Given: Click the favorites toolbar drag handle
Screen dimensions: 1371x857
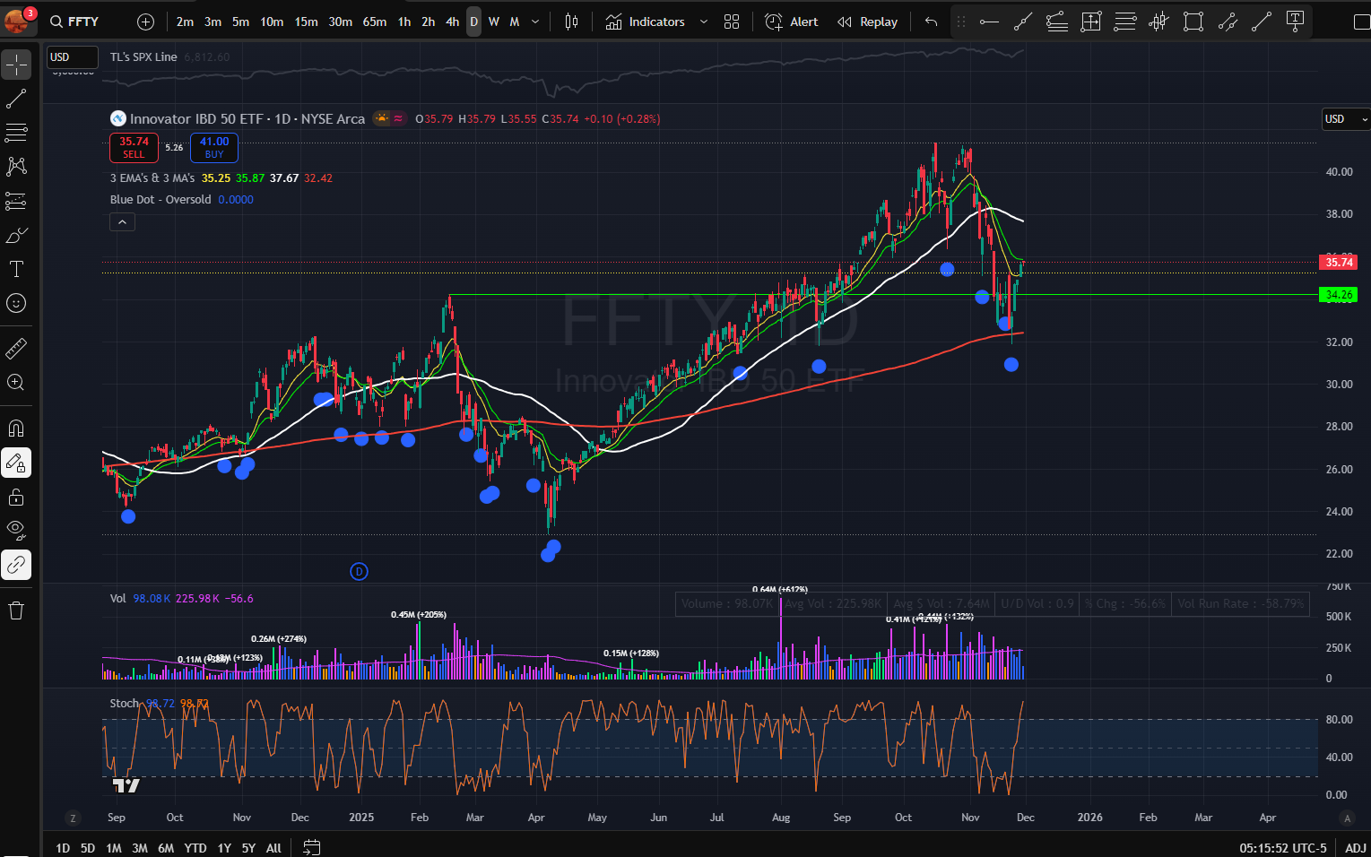Looking at the screenshot, I should [961, 22].
